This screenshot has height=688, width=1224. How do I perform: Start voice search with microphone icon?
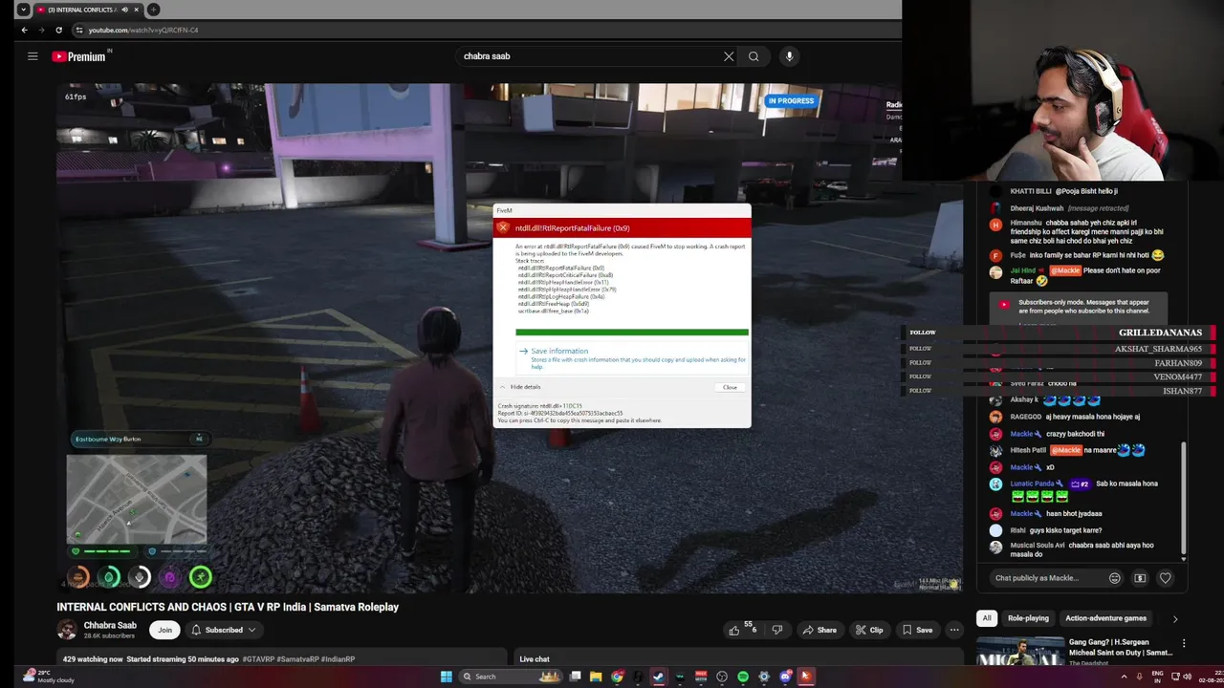(789, 56)
